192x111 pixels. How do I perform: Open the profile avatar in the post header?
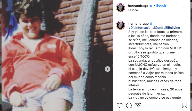[x=121, y=8]
